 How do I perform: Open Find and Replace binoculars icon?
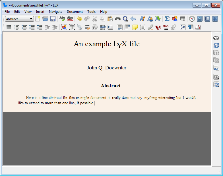tap(118, 19)
